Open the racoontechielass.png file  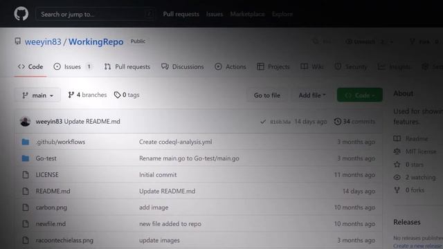[64, 240]
